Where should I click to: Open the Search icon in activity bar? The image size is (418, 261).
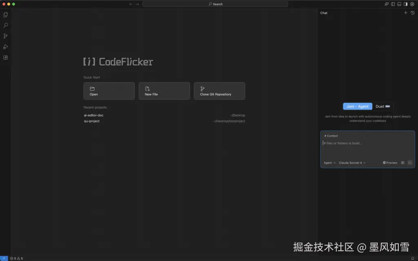5,25
